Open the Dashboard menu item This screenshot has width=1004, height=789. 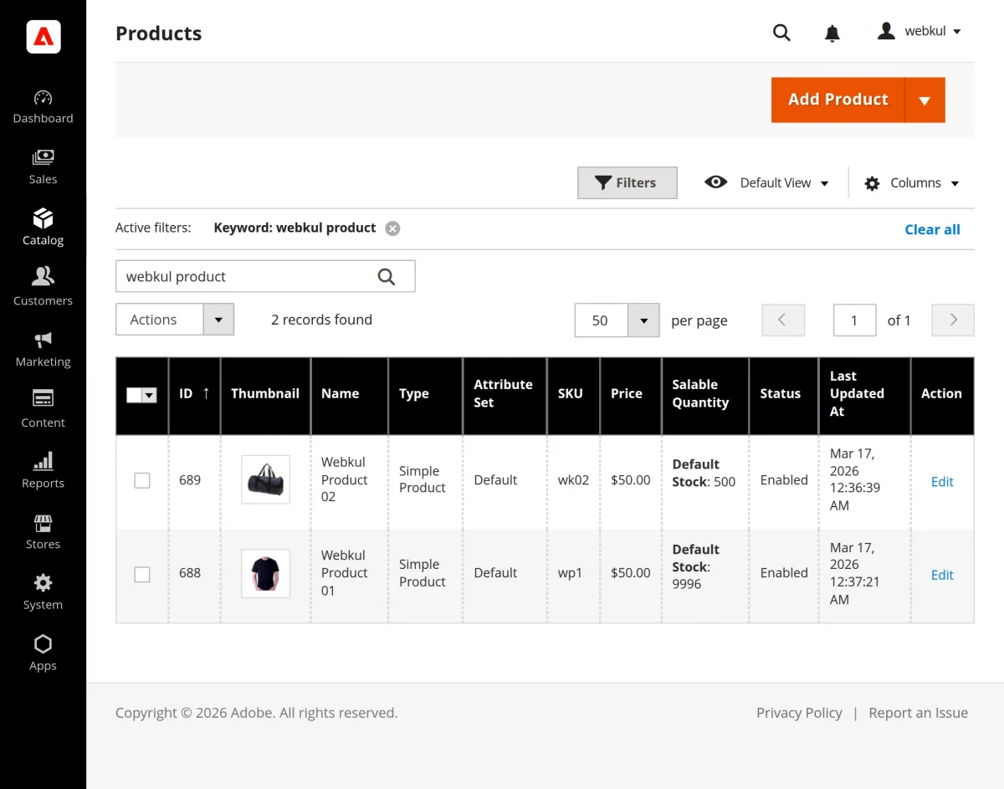pos(43,105)
